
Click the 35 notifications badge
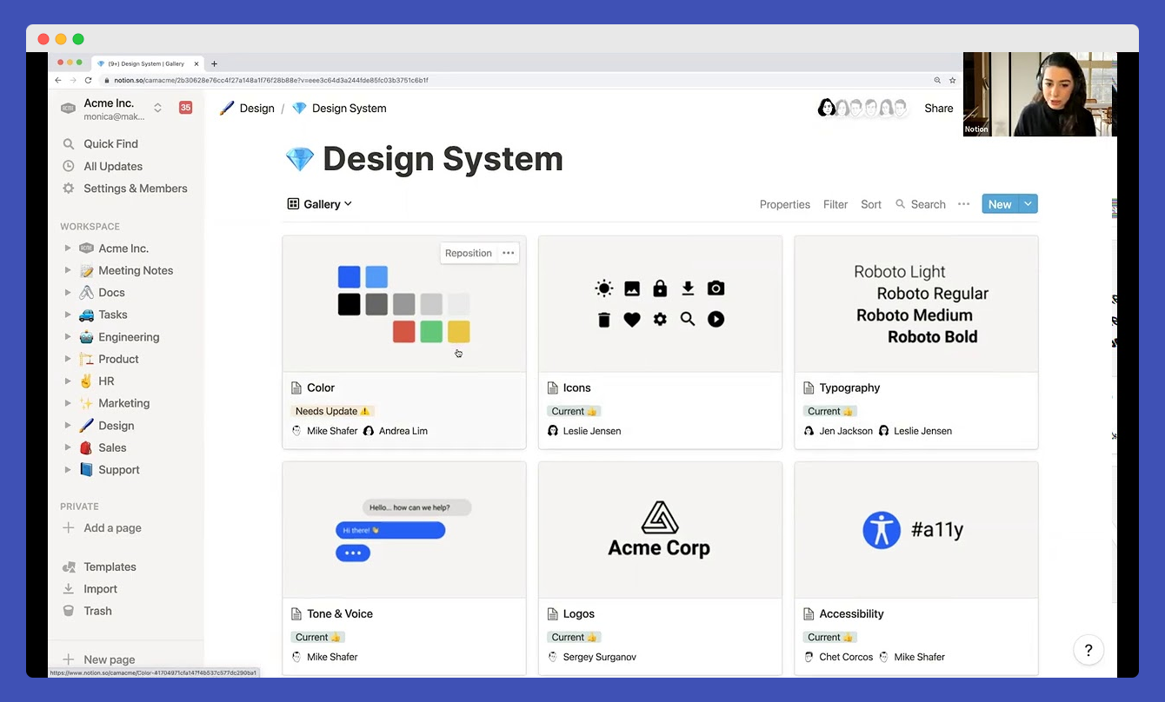185,108
